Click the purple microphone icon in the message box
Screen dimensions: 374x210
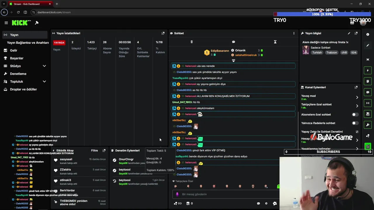(177, 194)
